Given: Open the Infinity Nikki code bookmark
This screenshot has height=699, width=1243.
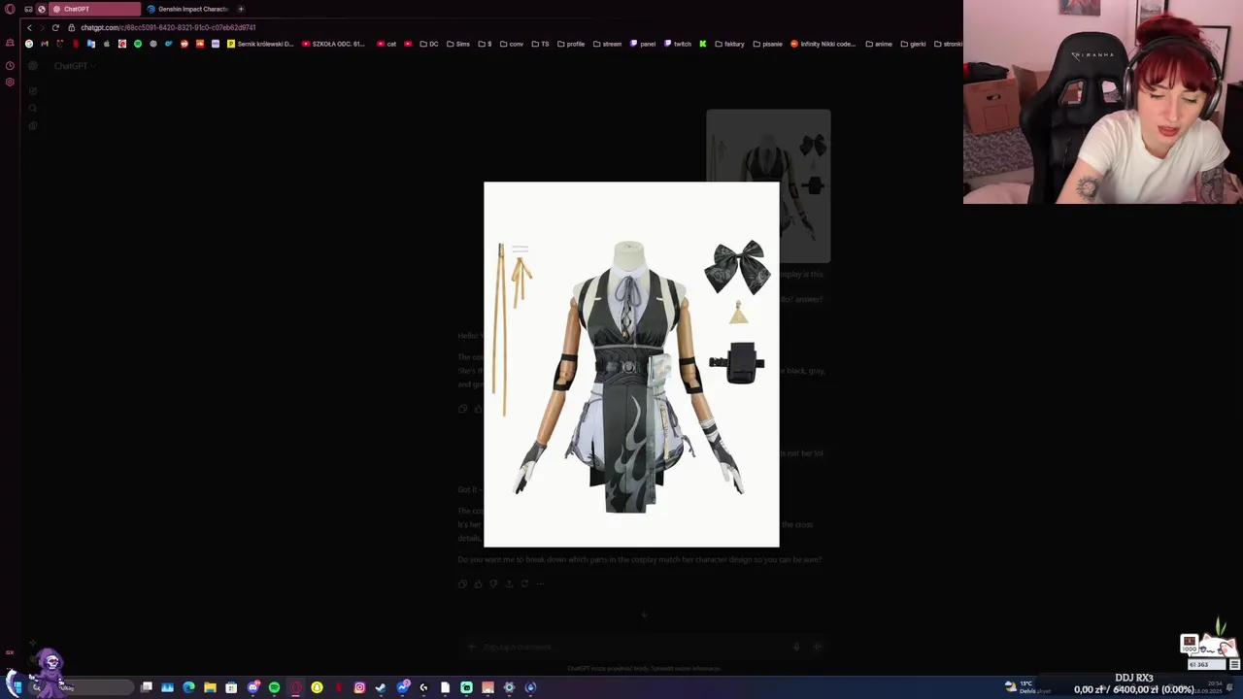Looking at the screenshot, I should tap(823, 44).
